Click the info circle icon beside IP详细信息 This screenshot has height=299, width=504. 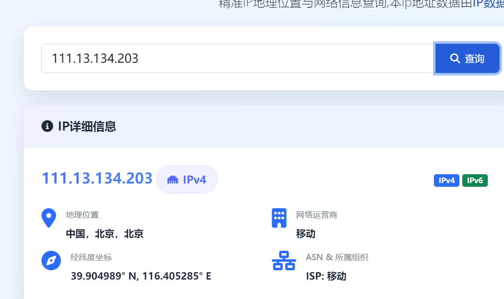[47, 126]
